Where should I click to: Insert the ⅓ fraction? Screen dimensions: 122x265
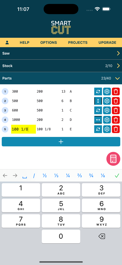tap(56, 176)
